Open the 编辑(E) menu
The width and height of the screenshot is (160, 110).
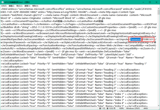(x=11, y=6)
